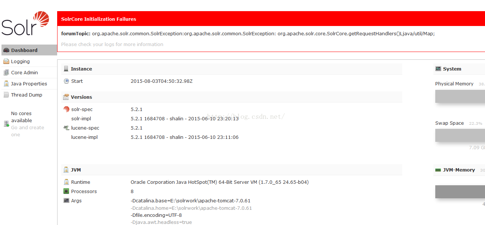The height and width of the screenshot is (225, 485).
Task: Click the Runtime value Oracle Corporation Java HotSpot
Action: pos(220,182)
